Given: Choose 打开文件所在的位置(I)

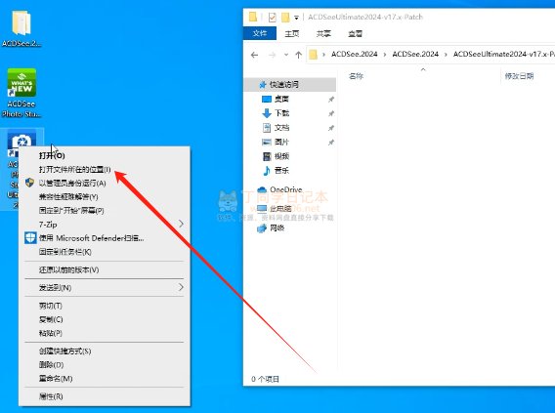Looking at the screenshot, I should (x=105, y=169).
